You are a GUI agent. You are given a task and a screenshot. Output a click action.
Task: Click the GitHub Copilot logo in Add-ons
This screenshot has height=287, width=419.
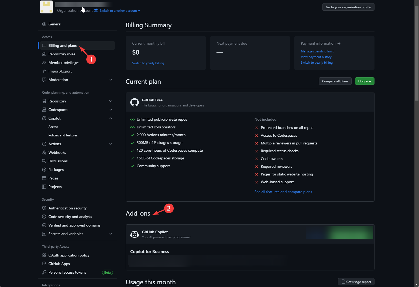135,234
